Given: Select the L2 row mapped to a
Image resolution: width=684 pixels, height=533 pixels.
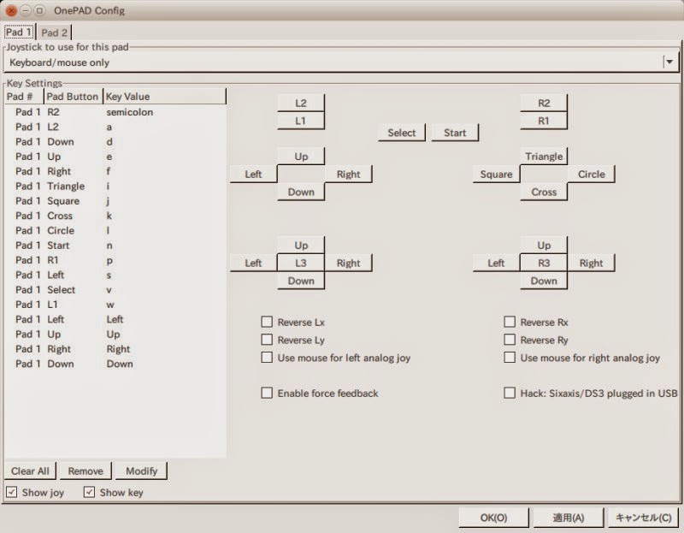Looking at the screenshot, I should tap(115, 127).
